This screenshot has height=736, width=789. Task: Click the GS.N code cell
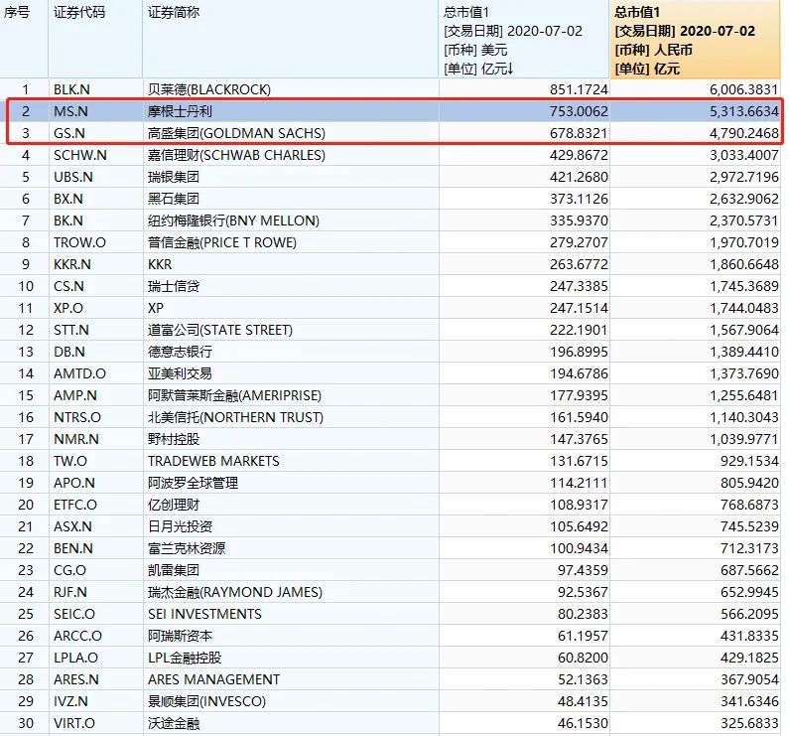[x=70, y=133]
